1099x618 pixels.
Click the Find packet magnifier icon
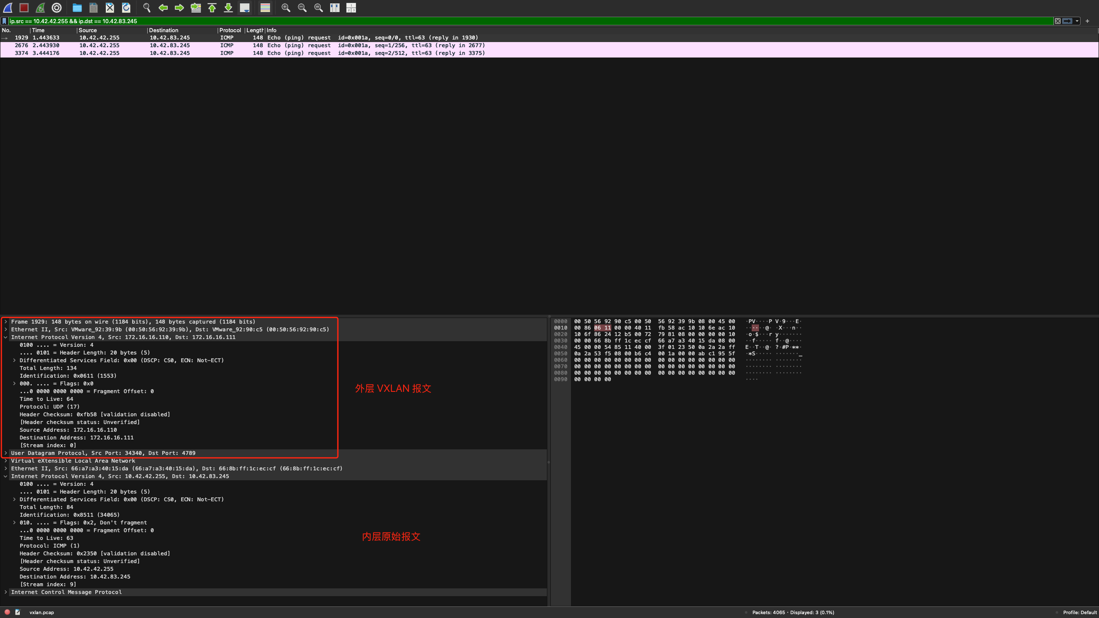click(147, 8)
